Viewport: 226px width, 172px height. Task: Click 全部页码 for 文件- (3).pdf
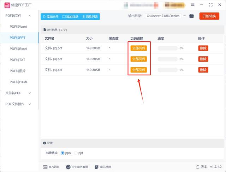(x=139, y=59)
